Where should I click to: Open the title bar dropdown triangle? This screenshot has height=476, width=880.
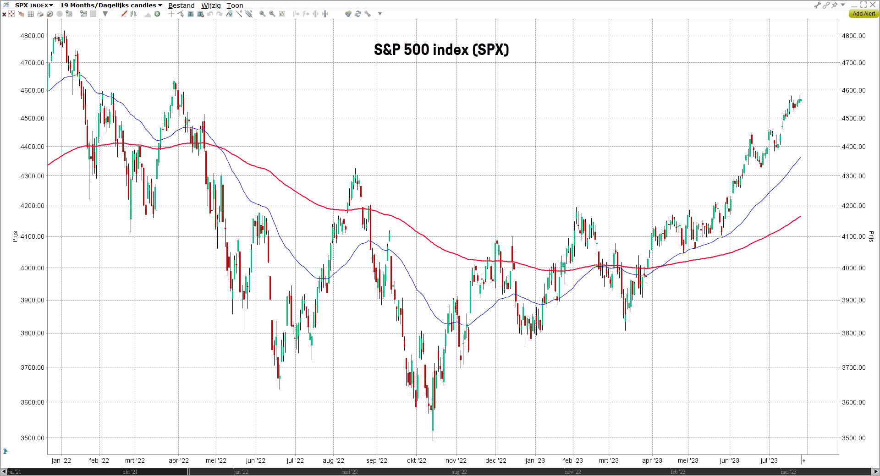pos(843,5)
